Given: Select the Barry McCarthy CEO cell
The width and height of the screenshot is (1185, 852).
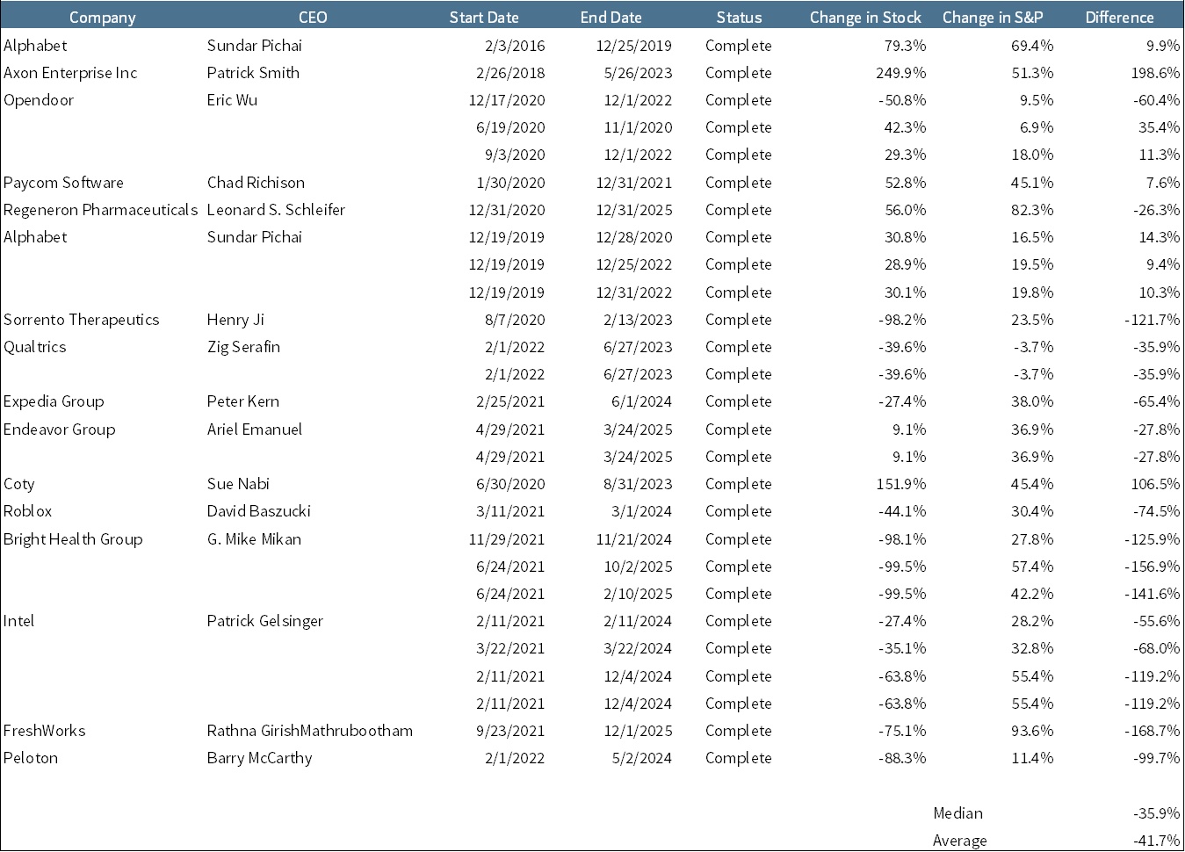Looking at the screenshot, I should click(x=259, y=758).
